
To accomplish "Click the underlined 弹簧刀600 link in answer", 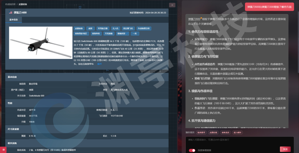I will tap(194, 19).
